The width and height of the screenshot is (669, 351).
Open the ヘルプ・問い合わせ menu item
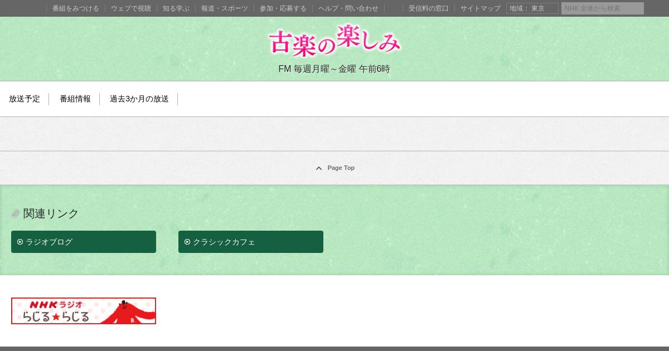348,8
